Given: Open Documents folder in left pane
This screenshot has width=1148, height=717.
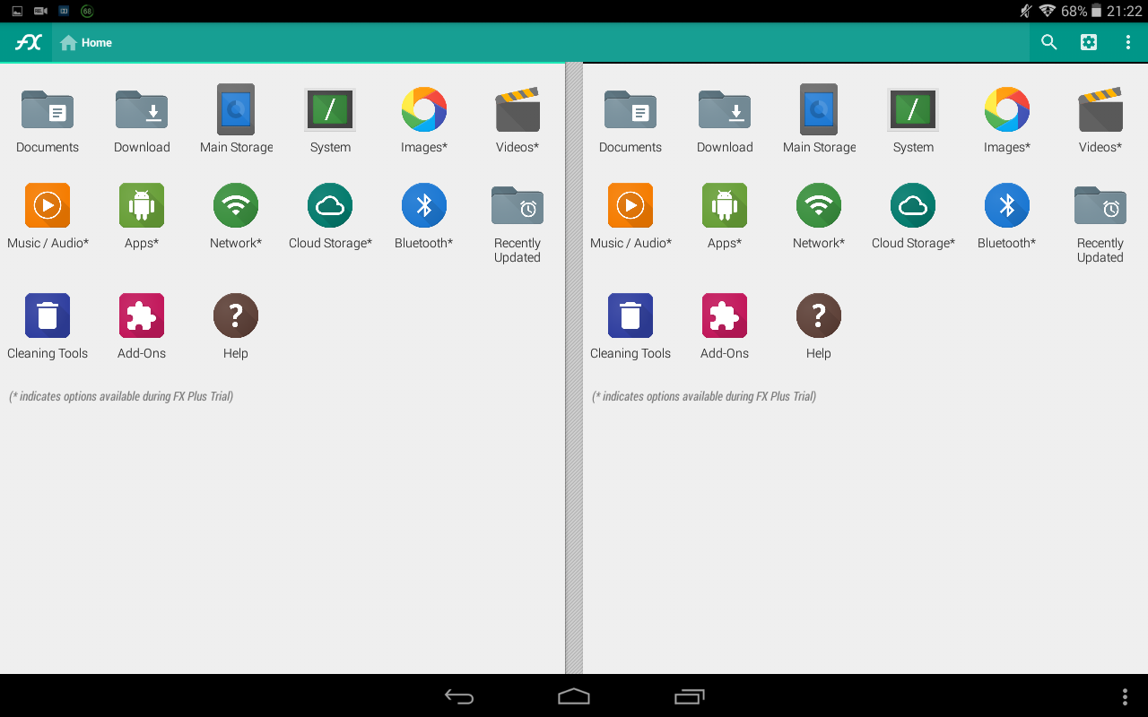Looking at the screenshot, I should coord(48,121).
